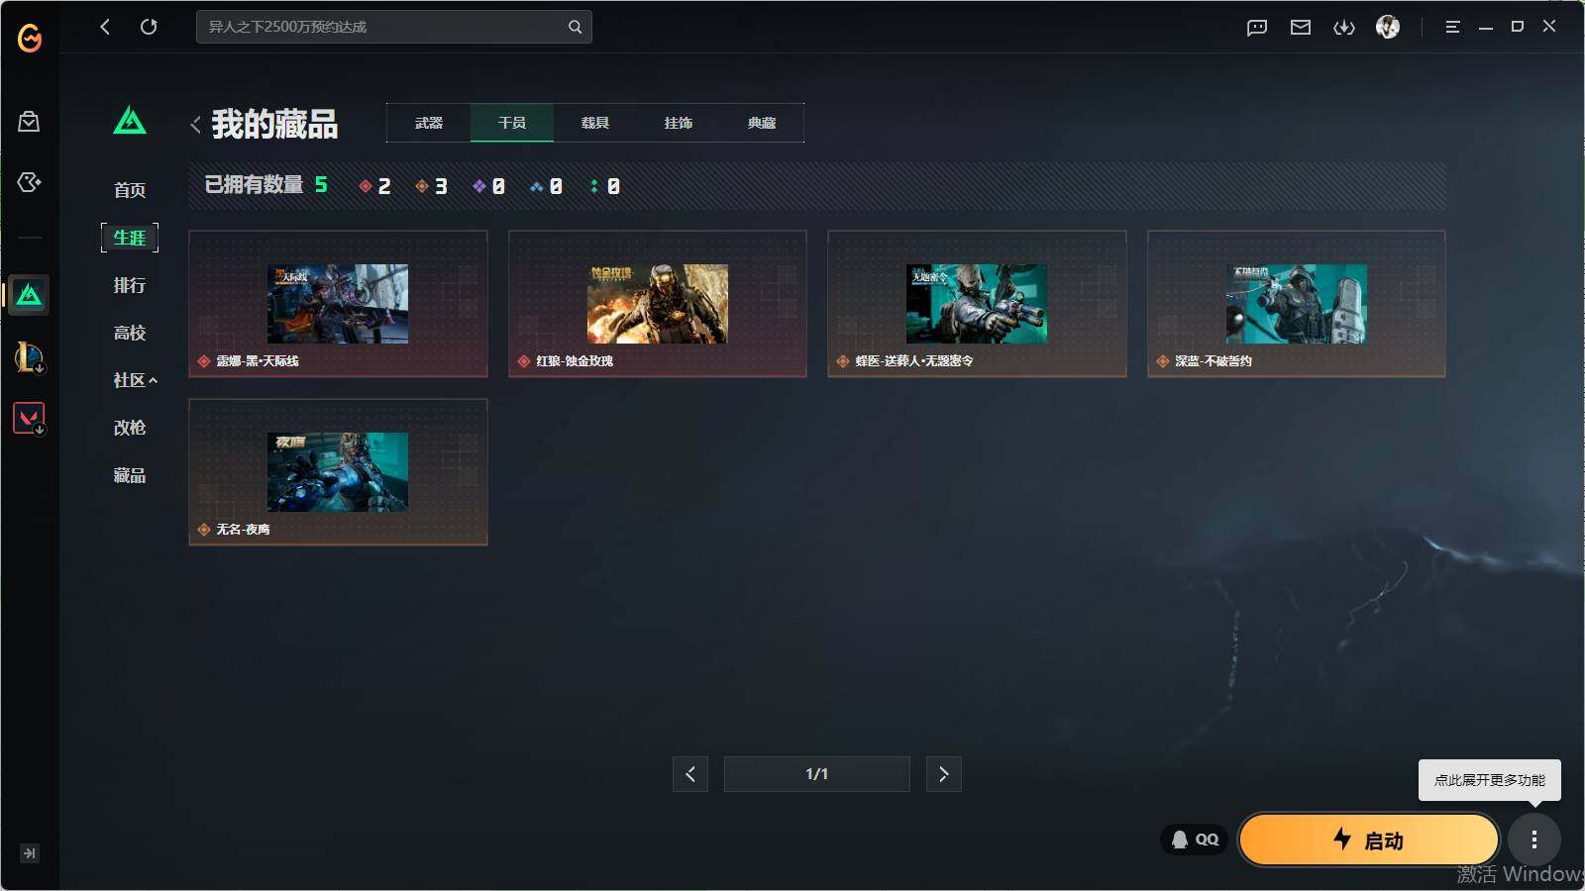Select the League of Legends sidebar icon
1585x891 pixels.
29,356
